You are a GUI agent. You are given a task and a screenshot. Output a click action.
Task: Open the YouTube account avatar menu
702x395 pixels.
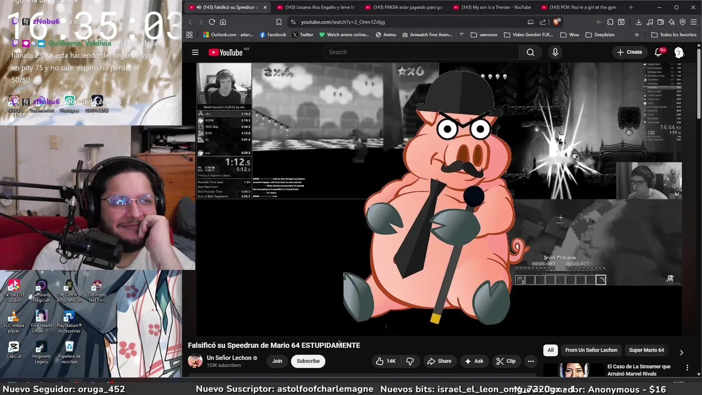pyautogui.click(x=679, y=52)
